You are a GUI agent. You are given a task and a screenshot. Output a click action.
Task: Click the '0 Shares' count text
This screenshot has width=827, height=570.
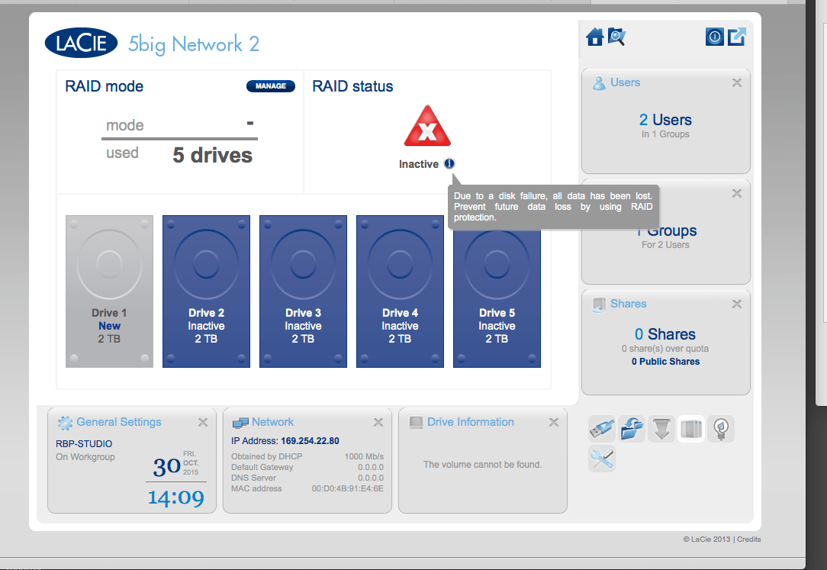tap(665, 334)
